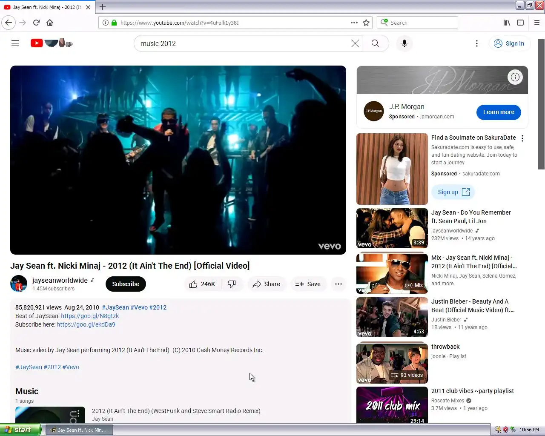
Task: Open Jay Sean - Do You Remember title
Action: point(471,217)
